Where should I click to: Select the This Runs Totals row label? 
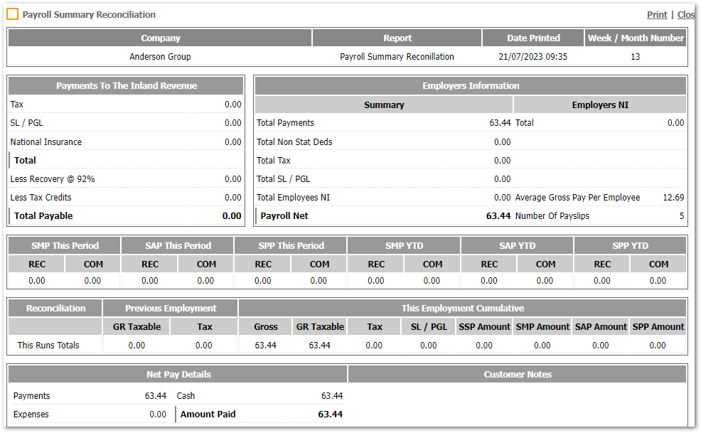(x=48, y=346)
